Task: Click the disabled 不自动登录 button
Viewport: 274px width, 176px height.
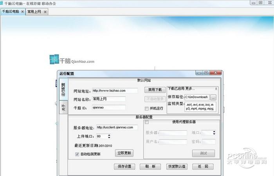Action: 155,99
